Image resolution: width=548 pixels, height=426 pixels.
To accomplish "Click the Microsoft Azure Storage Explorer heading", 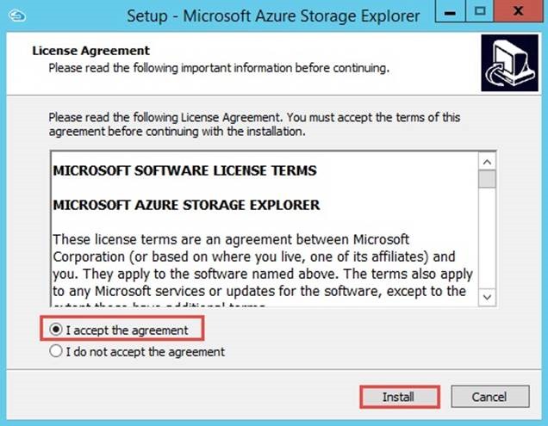I will tap(186, 205).
